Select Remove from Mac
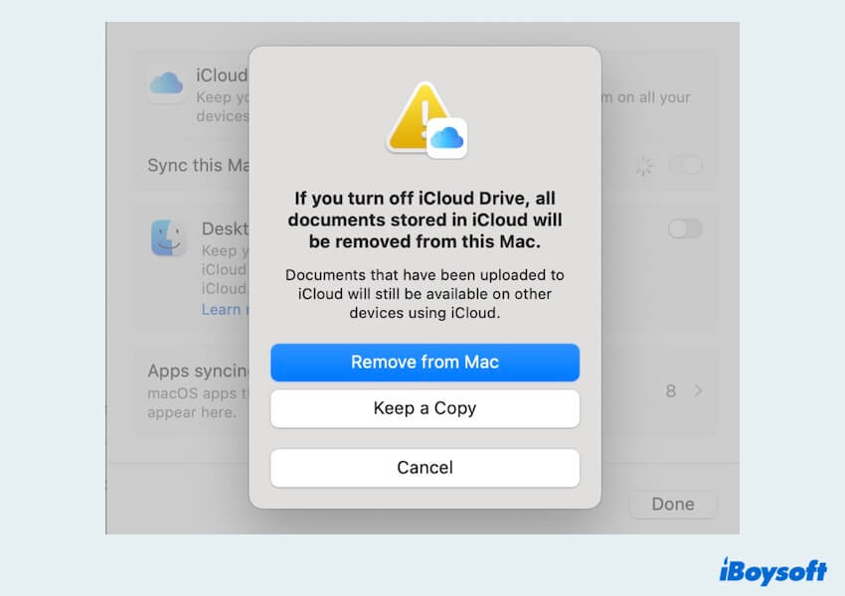 pos(424,363)
